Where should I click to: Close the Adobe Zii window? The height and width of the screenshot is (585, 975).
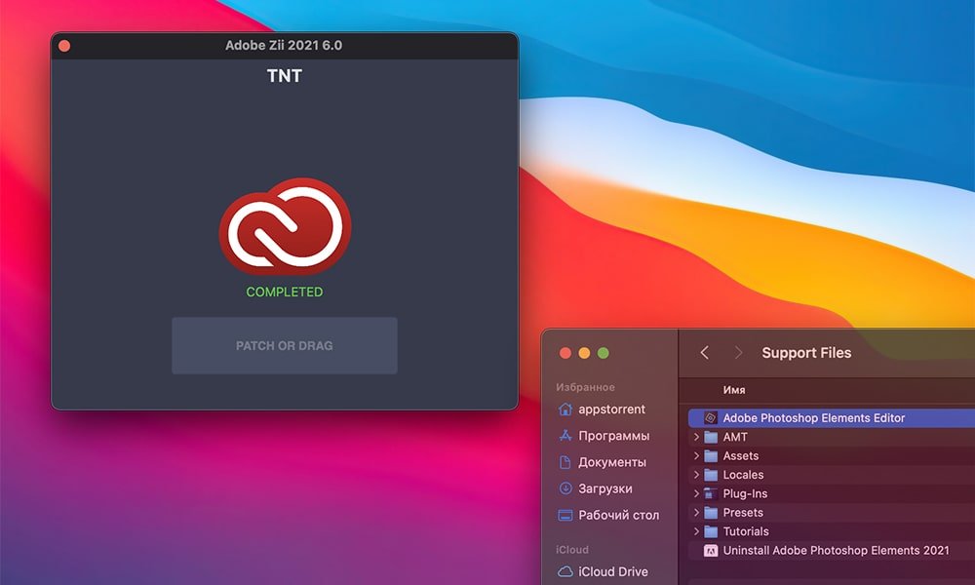[x=64, y=46]
